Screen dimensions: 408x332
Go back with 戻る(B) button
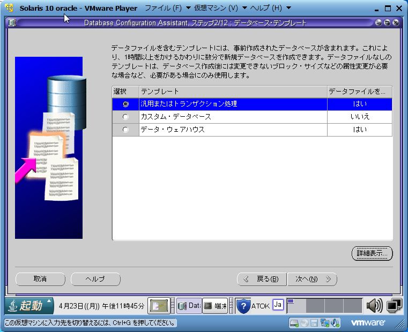tap(262, 279)
